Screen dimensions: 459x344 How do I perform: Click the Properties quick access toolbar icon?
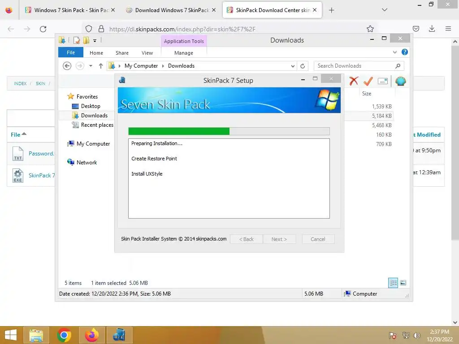[x=77, y=40]
